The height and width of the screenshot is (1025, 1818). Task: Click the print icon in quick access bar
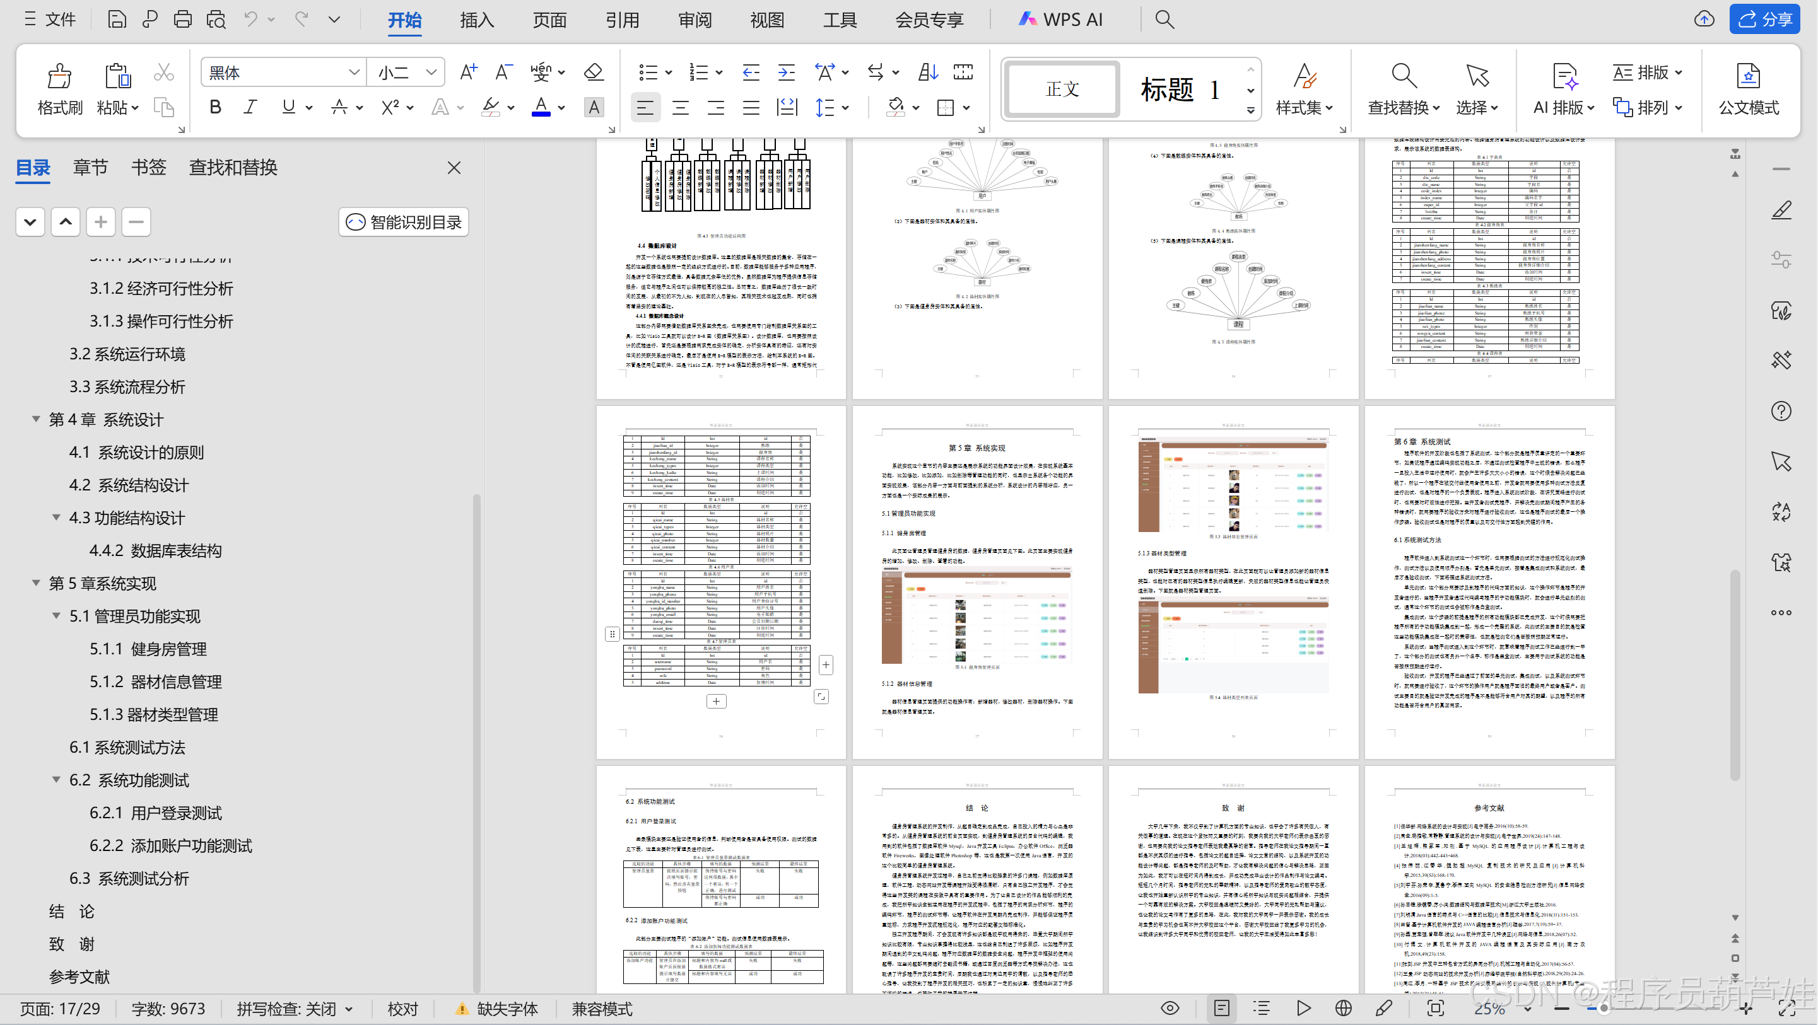coord(183,19)
